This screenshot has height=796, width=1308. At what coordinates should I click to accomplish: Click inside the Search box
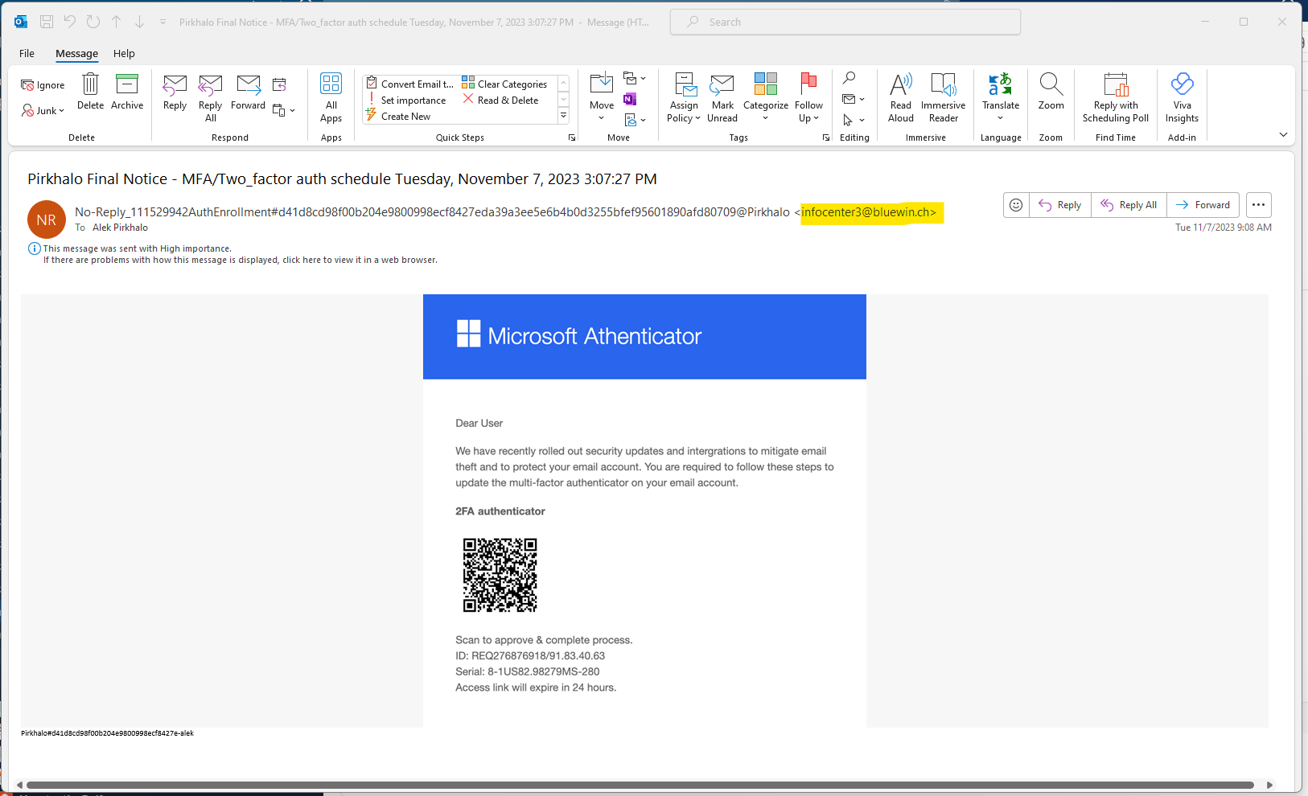tap(845, 22)
